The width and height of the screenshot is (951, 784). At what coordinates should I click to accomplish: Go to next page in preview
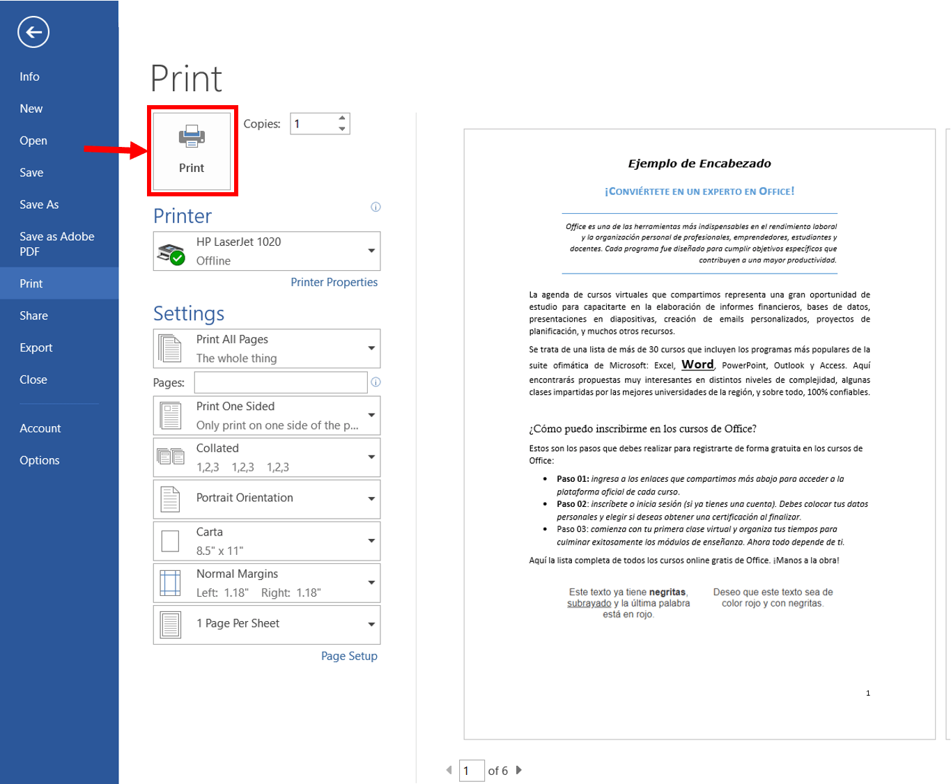tap(519, 770)
